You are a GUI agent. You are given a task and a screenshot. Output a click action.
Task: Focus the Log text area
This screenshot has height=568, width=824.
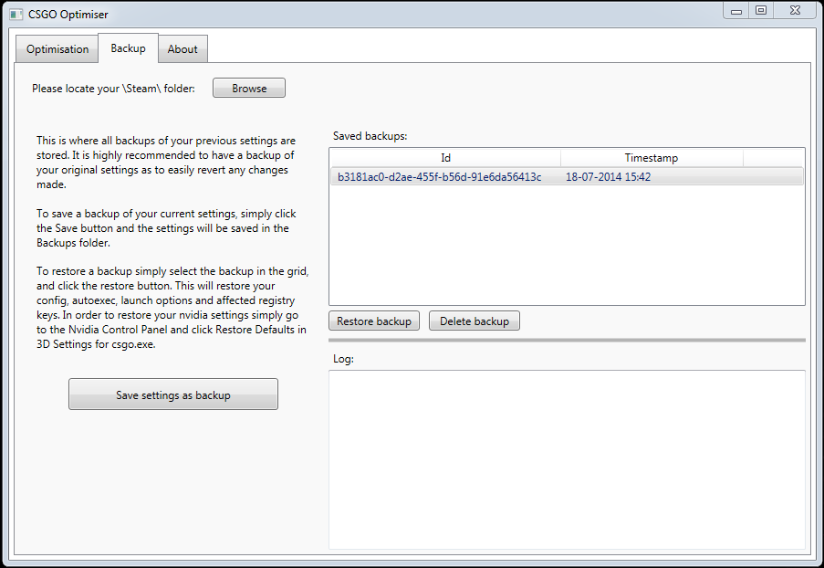click(x=567, y=460)
